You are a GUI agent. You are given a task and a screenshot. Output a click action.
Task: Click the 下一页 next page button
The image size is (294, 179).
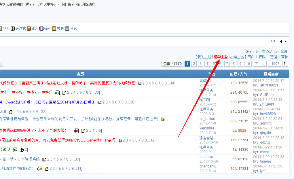pos(259,64)
